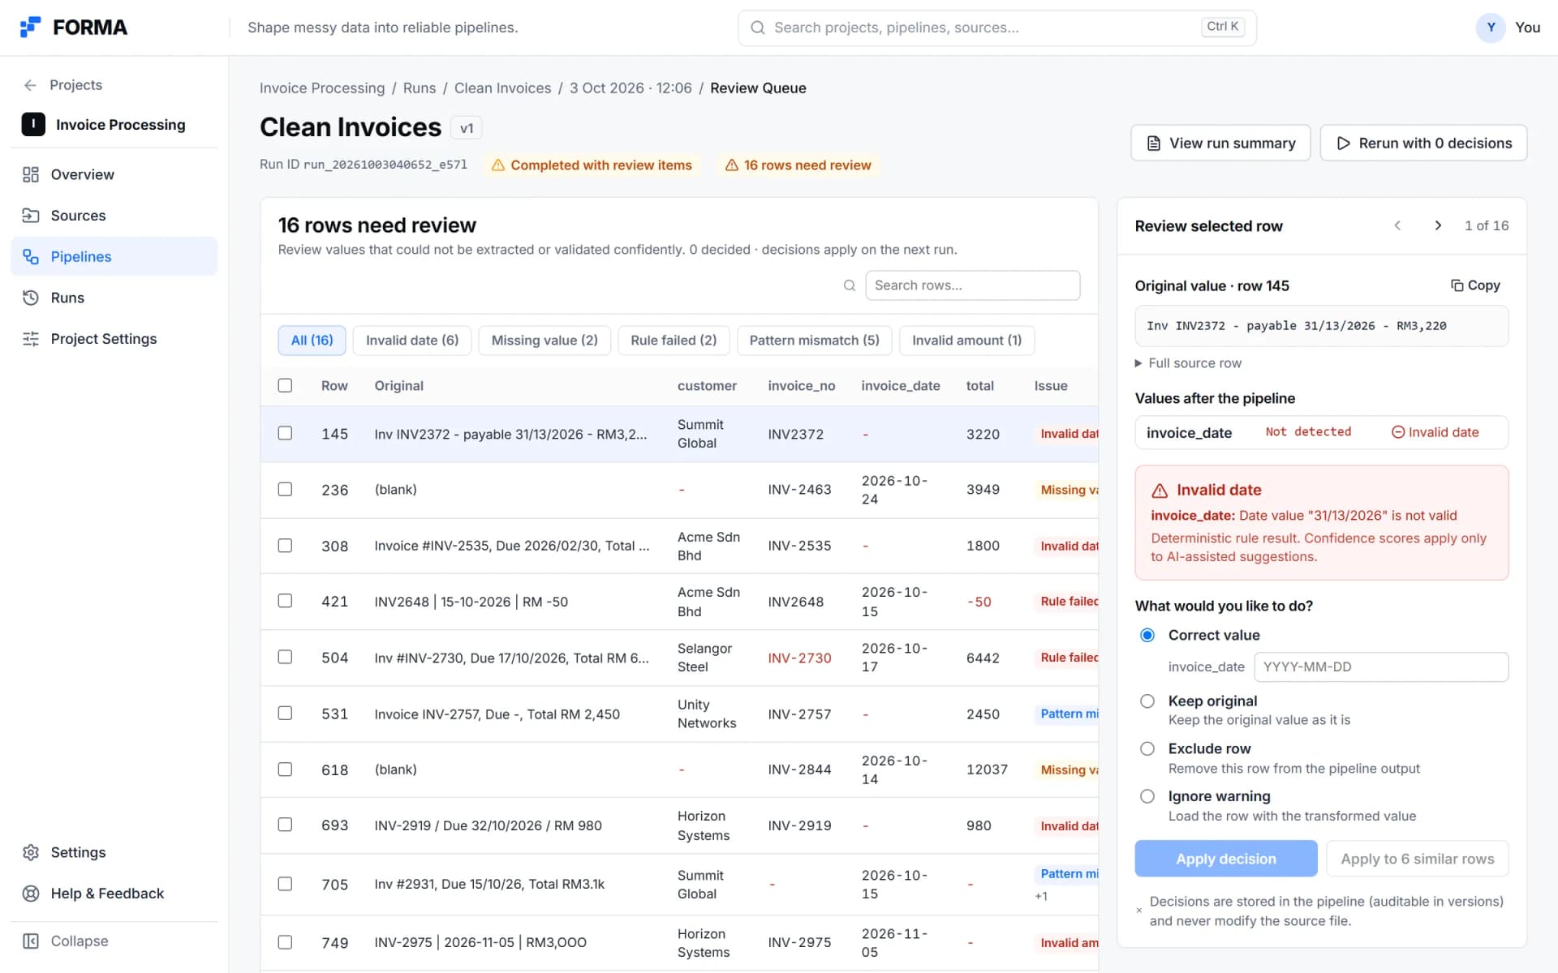Click the Runs history icon
This screenshot has width=1558, height=973.
pyautogui.click(x=31, y=298)
